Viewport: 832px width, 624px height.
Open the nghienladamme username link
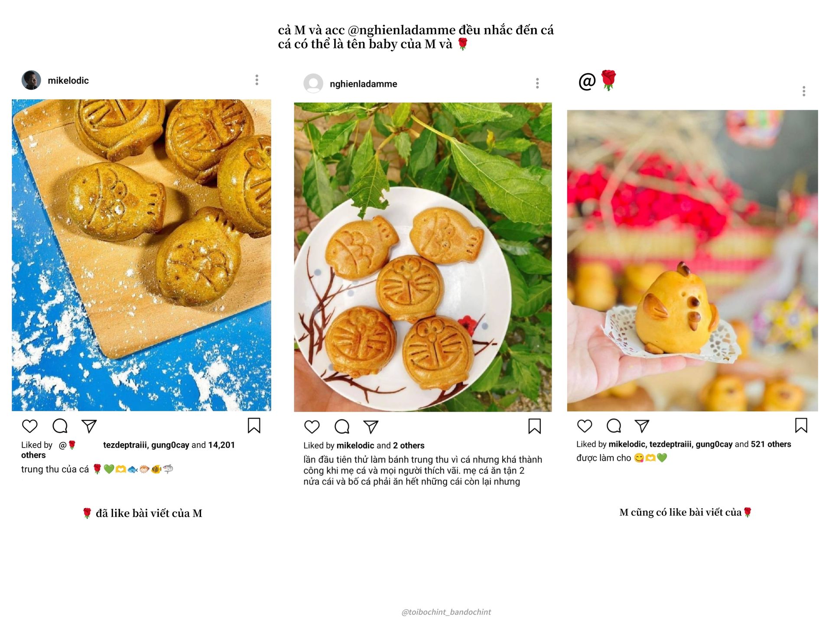[x=363, y=84]
